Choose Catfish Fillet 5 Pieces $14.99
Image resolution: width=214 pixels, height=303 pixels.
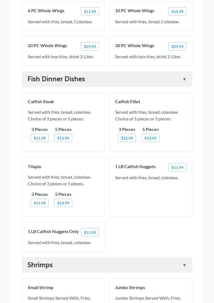(150, 138)
